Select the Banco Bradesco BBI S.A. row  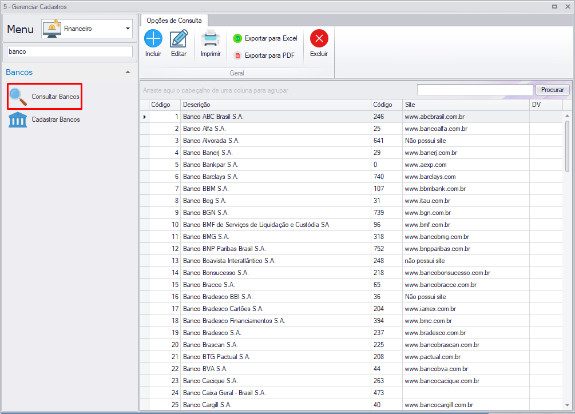click(x=351, y=297)
